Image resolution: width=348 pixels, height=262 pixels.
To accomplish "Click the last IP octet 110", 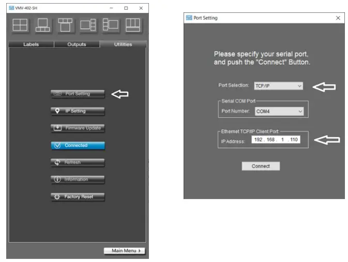I will click(x=294, y=140).
